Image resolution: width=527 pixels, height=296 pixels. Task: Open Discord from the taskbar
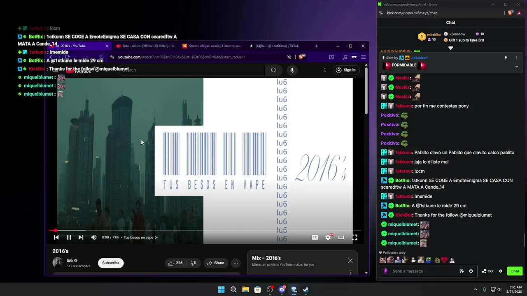point(282,289)
